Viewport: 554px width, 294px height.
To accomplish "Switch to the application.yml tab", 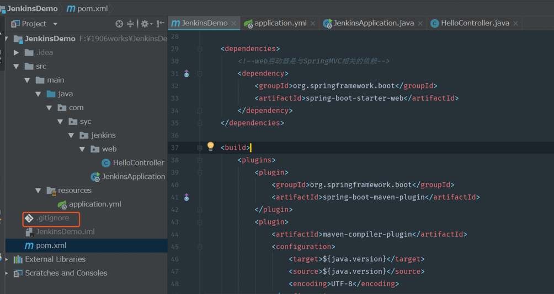I will tap(280, 23).
